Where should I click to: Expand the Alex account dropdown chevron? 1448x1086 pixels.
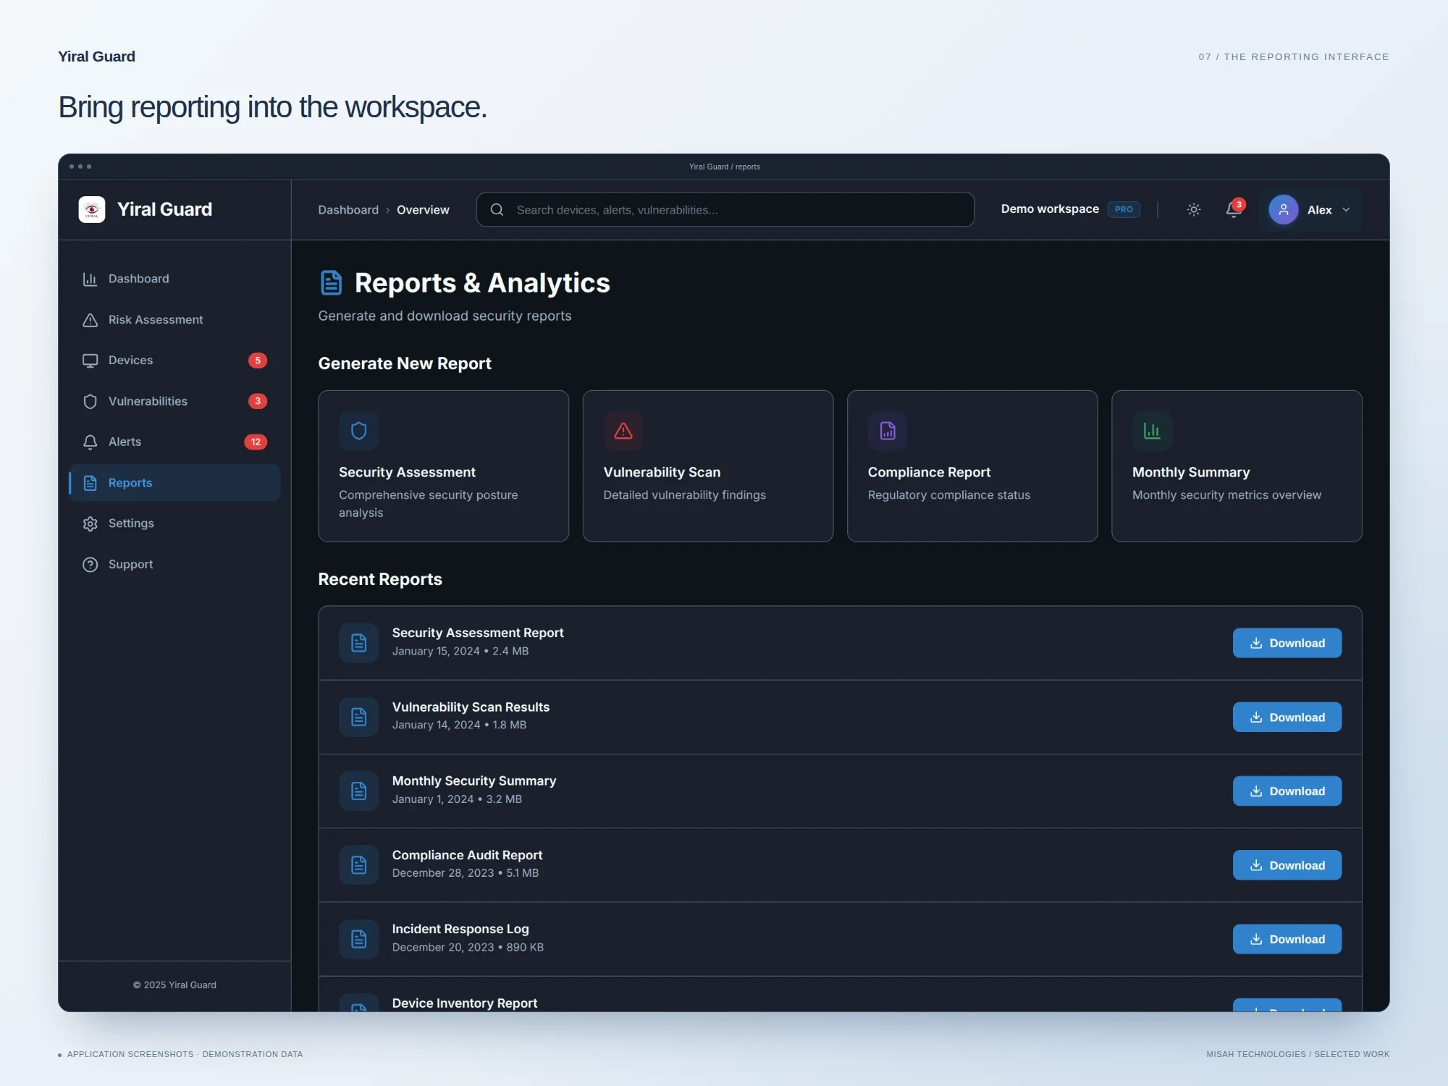pyautogui.click(x=1346, y=210)
